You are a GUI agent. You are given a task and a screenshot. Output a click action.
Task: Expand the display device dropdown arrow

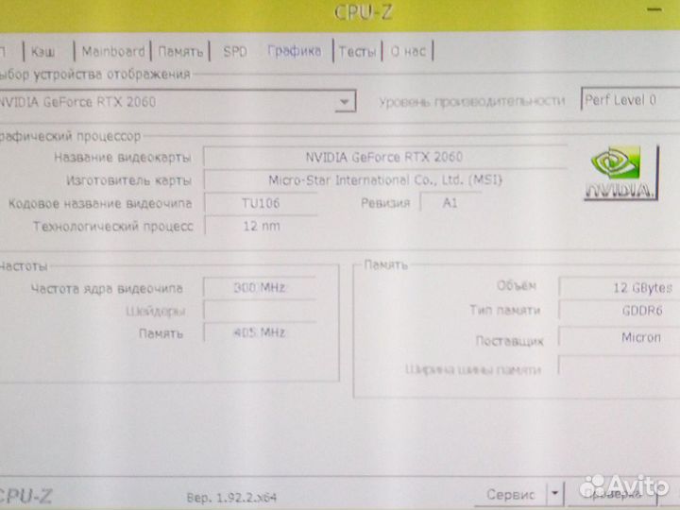(345, 102)
